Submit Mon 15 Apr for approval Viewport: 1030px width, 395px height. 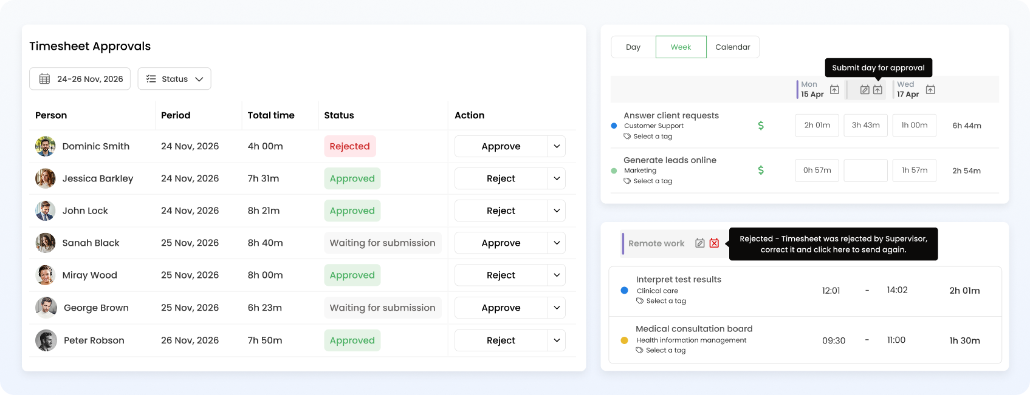(834, 89)
